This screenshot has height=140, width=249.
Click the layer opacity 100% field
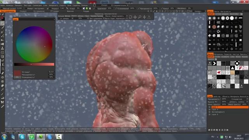pos(224,99)
